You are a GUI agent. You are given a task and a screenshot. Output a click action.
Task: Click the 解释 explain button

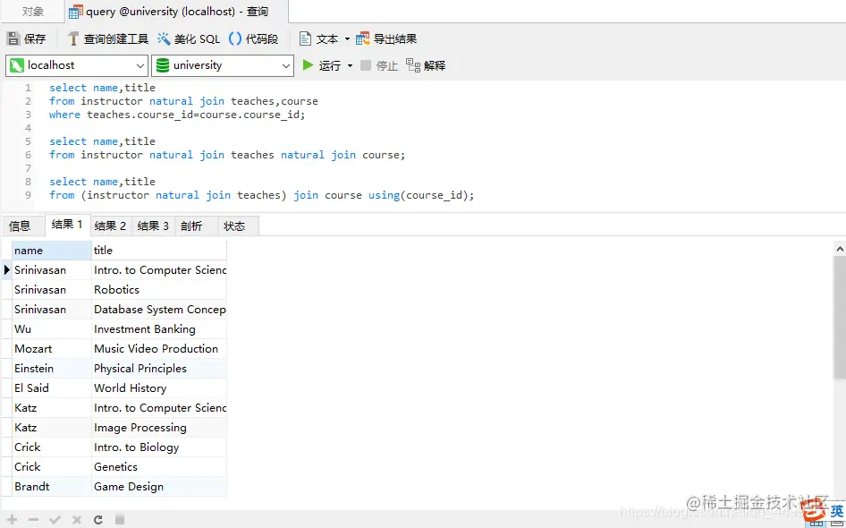[426, 65]
